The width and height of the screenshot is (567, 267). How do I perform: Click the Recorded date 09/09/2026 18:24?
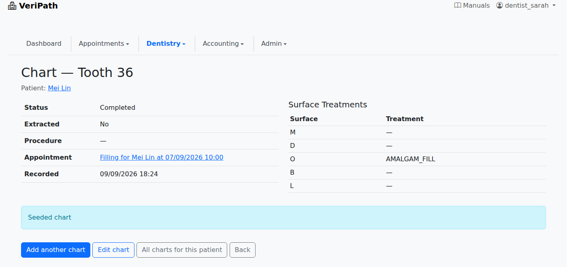pos(129,174)
